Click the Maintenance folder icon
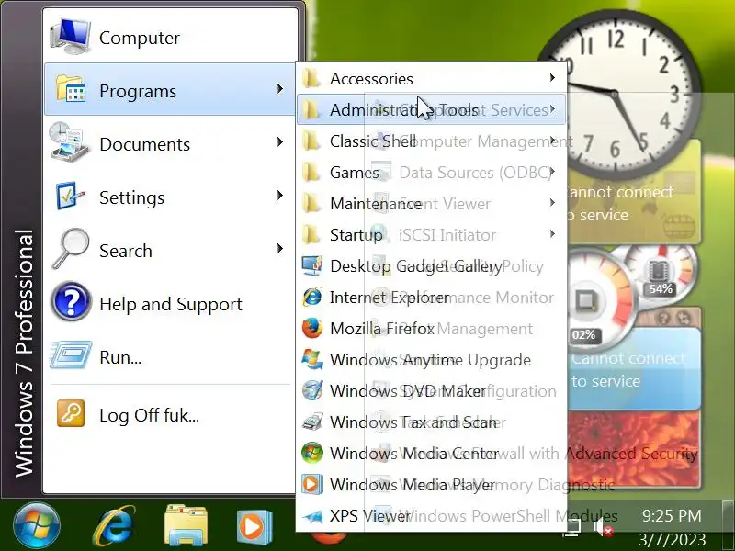 [x=311, y=203]
